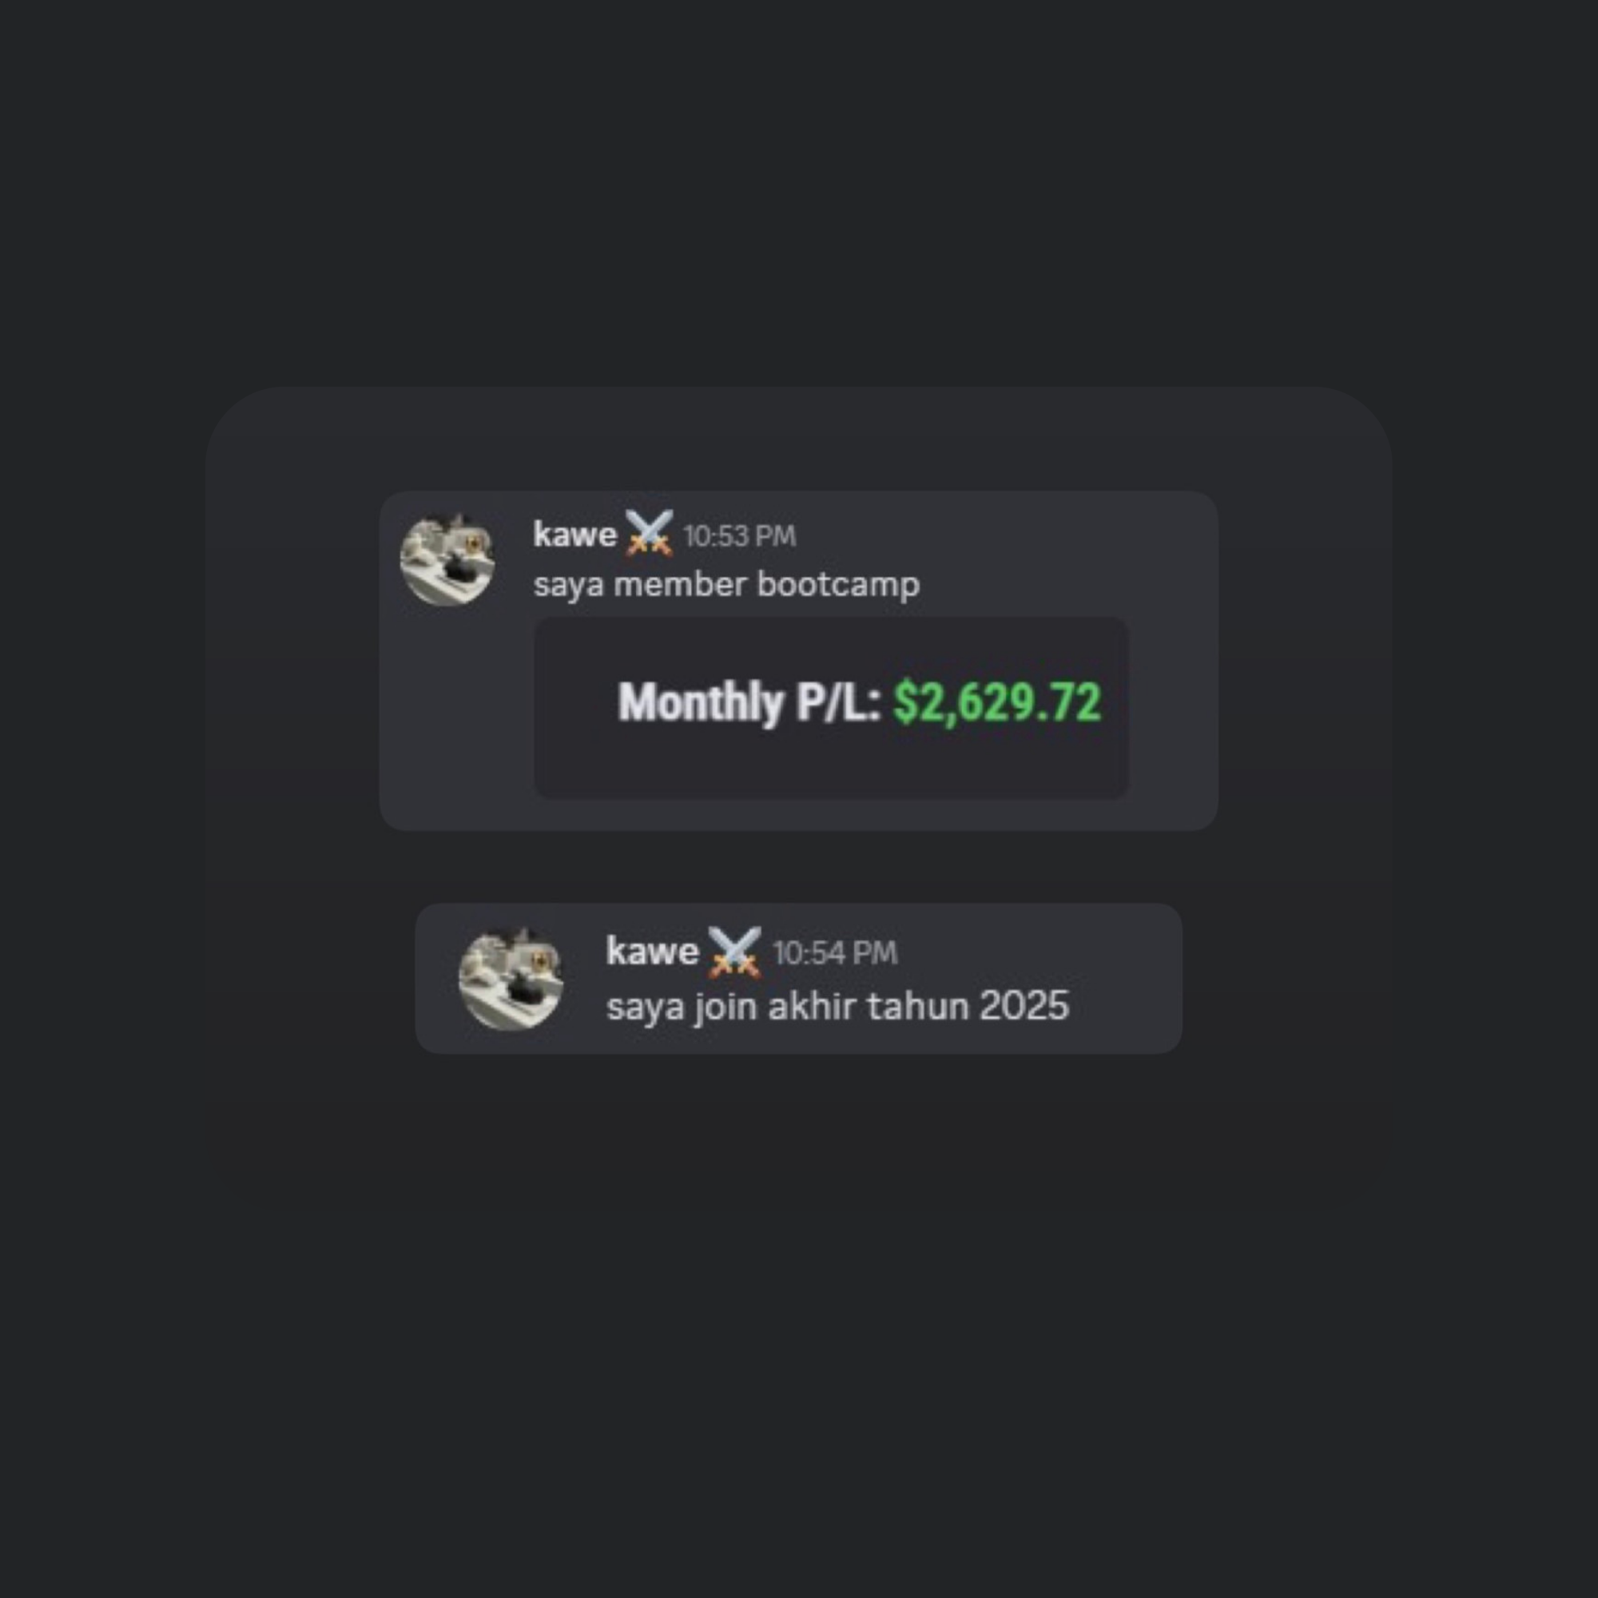Open kawe's avatar in the 10:54 PM message

tap(511, 980)
